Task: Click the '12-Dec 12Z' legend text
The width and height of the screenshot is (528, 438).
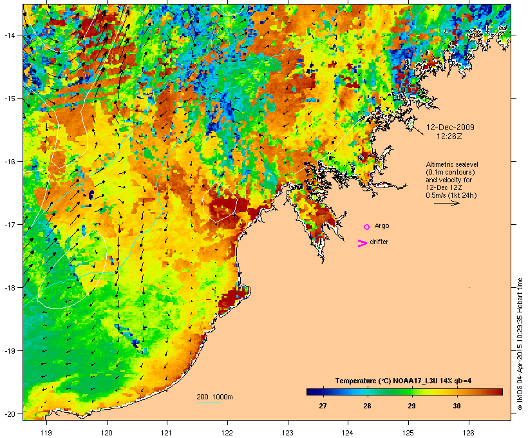Action: [x=444, y=187]
